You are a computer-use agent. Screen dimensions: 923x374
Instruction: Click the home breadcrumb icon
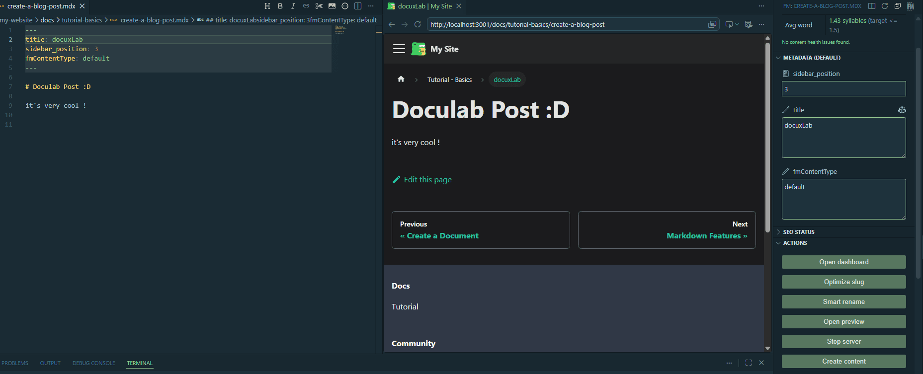401,79
